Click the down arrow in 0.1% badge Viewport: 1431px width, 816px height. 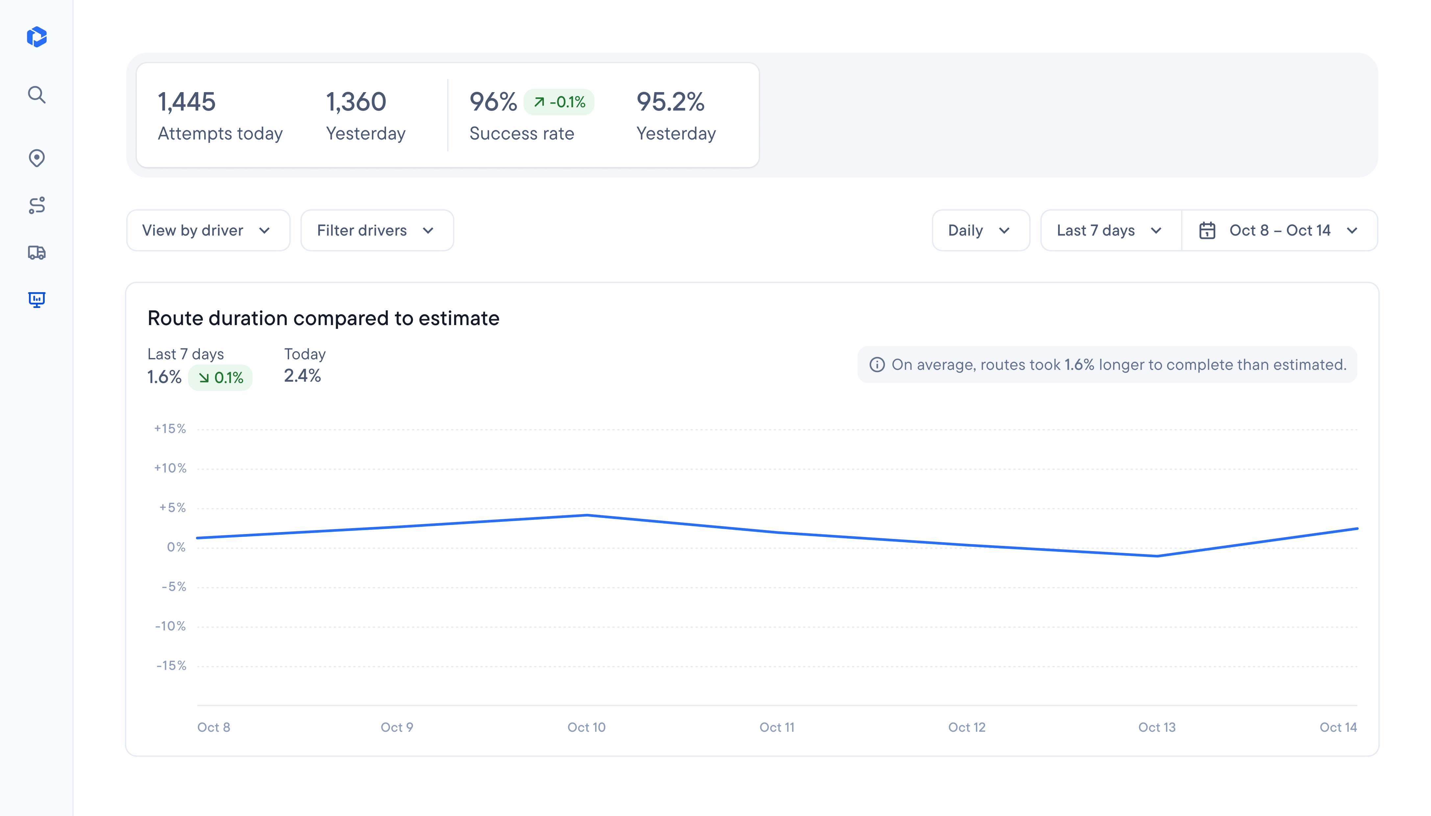(x=205, y=378)
